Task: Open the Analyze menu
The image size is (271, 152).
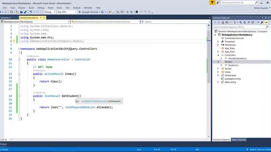Action: (x=77, y=8)
